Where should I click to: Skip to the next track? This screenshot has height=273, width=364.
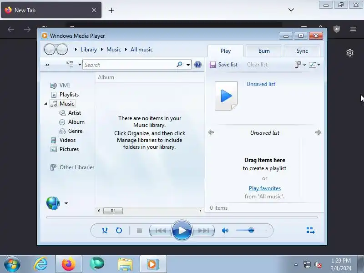tap(203, 231)
